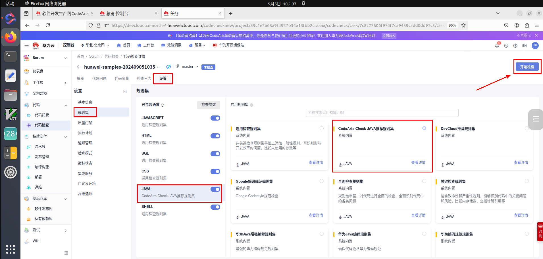Collapse the 持续交付 sidebar section

66,137
